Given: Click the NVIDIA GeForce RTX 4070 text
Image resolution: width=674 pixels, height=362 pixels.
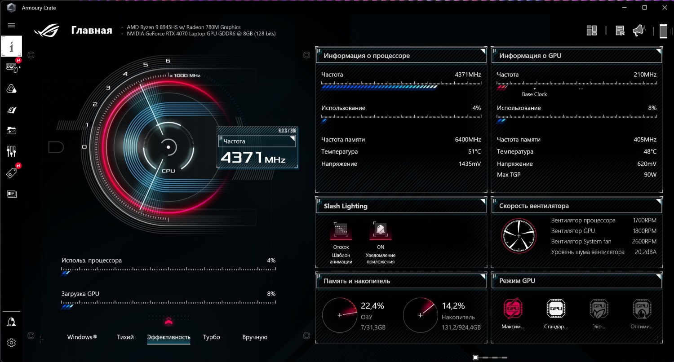Looking at the screenshot, I should (201, 33).
